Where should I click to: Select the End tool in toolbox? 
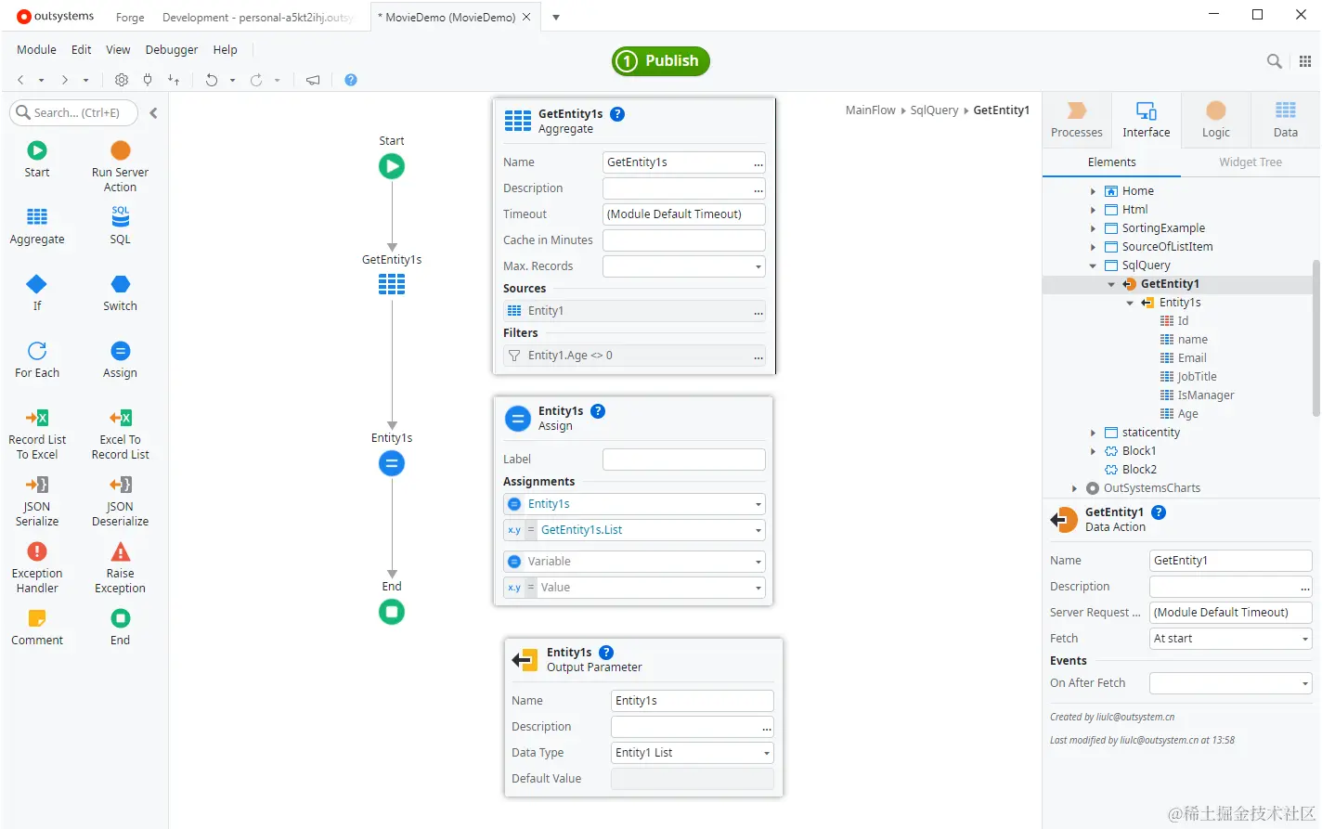[x=120, y=628]
